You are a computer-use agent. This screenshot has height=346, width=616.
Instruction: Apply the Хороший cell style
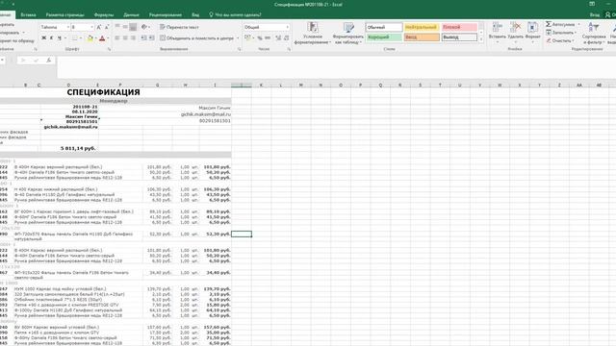pyautogui.click(x=384, y=37)
